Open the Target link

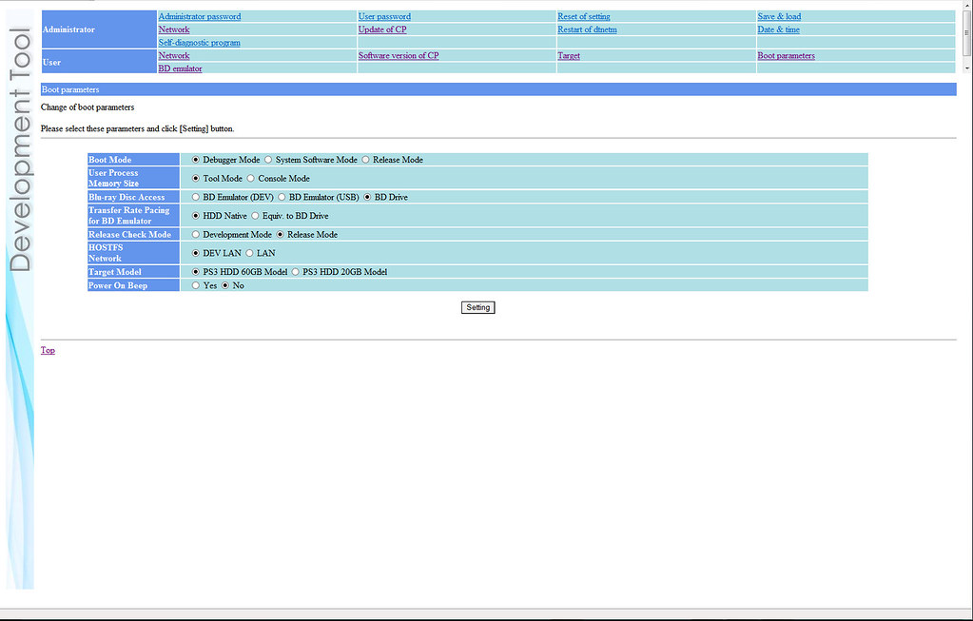point(569,55)
